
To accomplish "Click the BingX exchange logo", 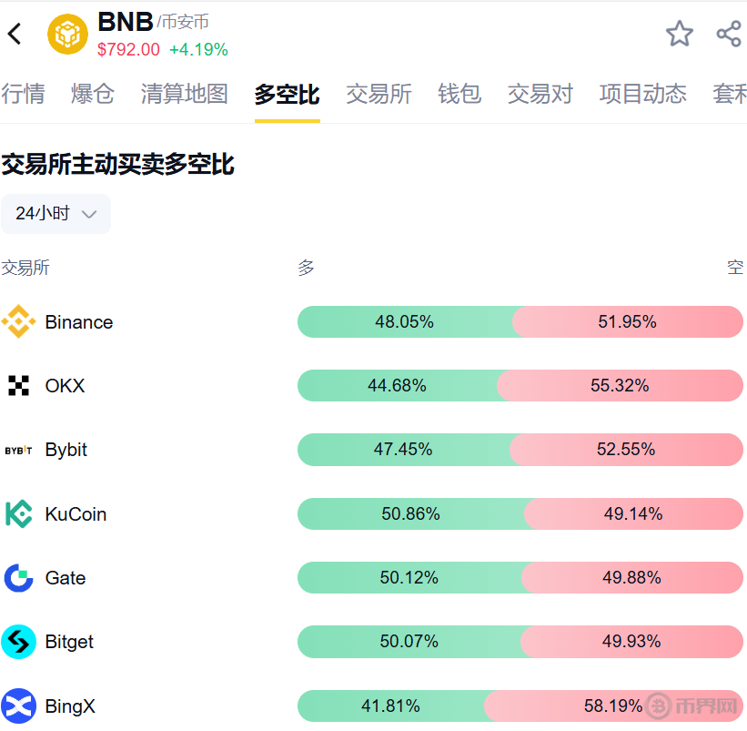I will [18, 706].
